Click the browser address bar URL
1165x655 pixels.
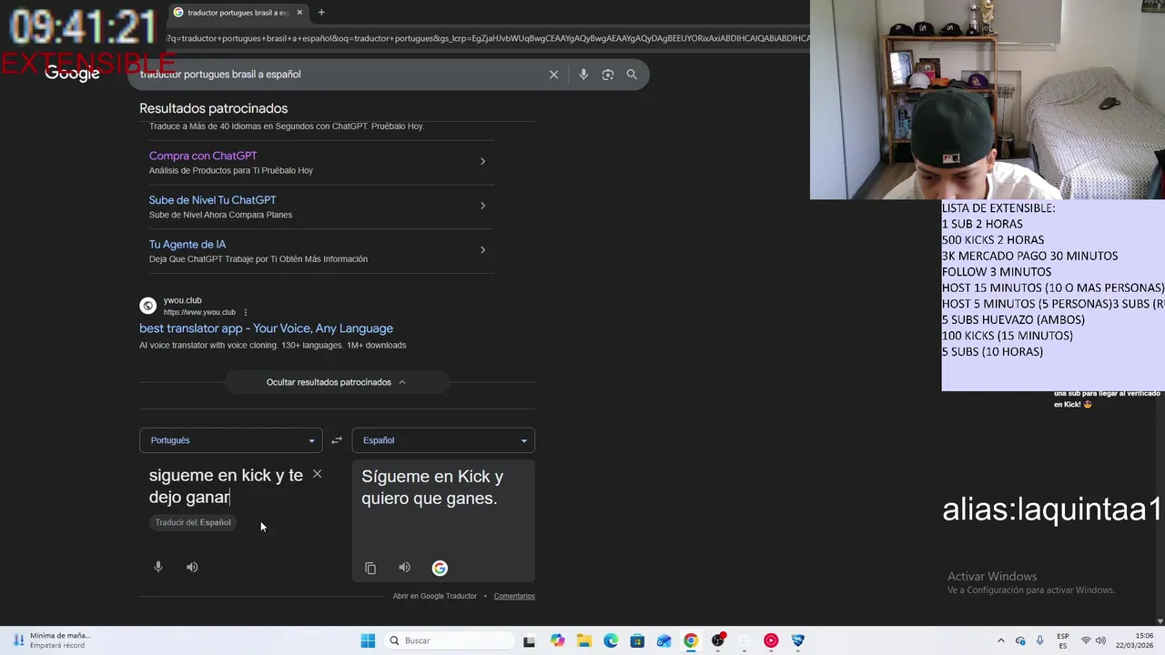point(487,38)
